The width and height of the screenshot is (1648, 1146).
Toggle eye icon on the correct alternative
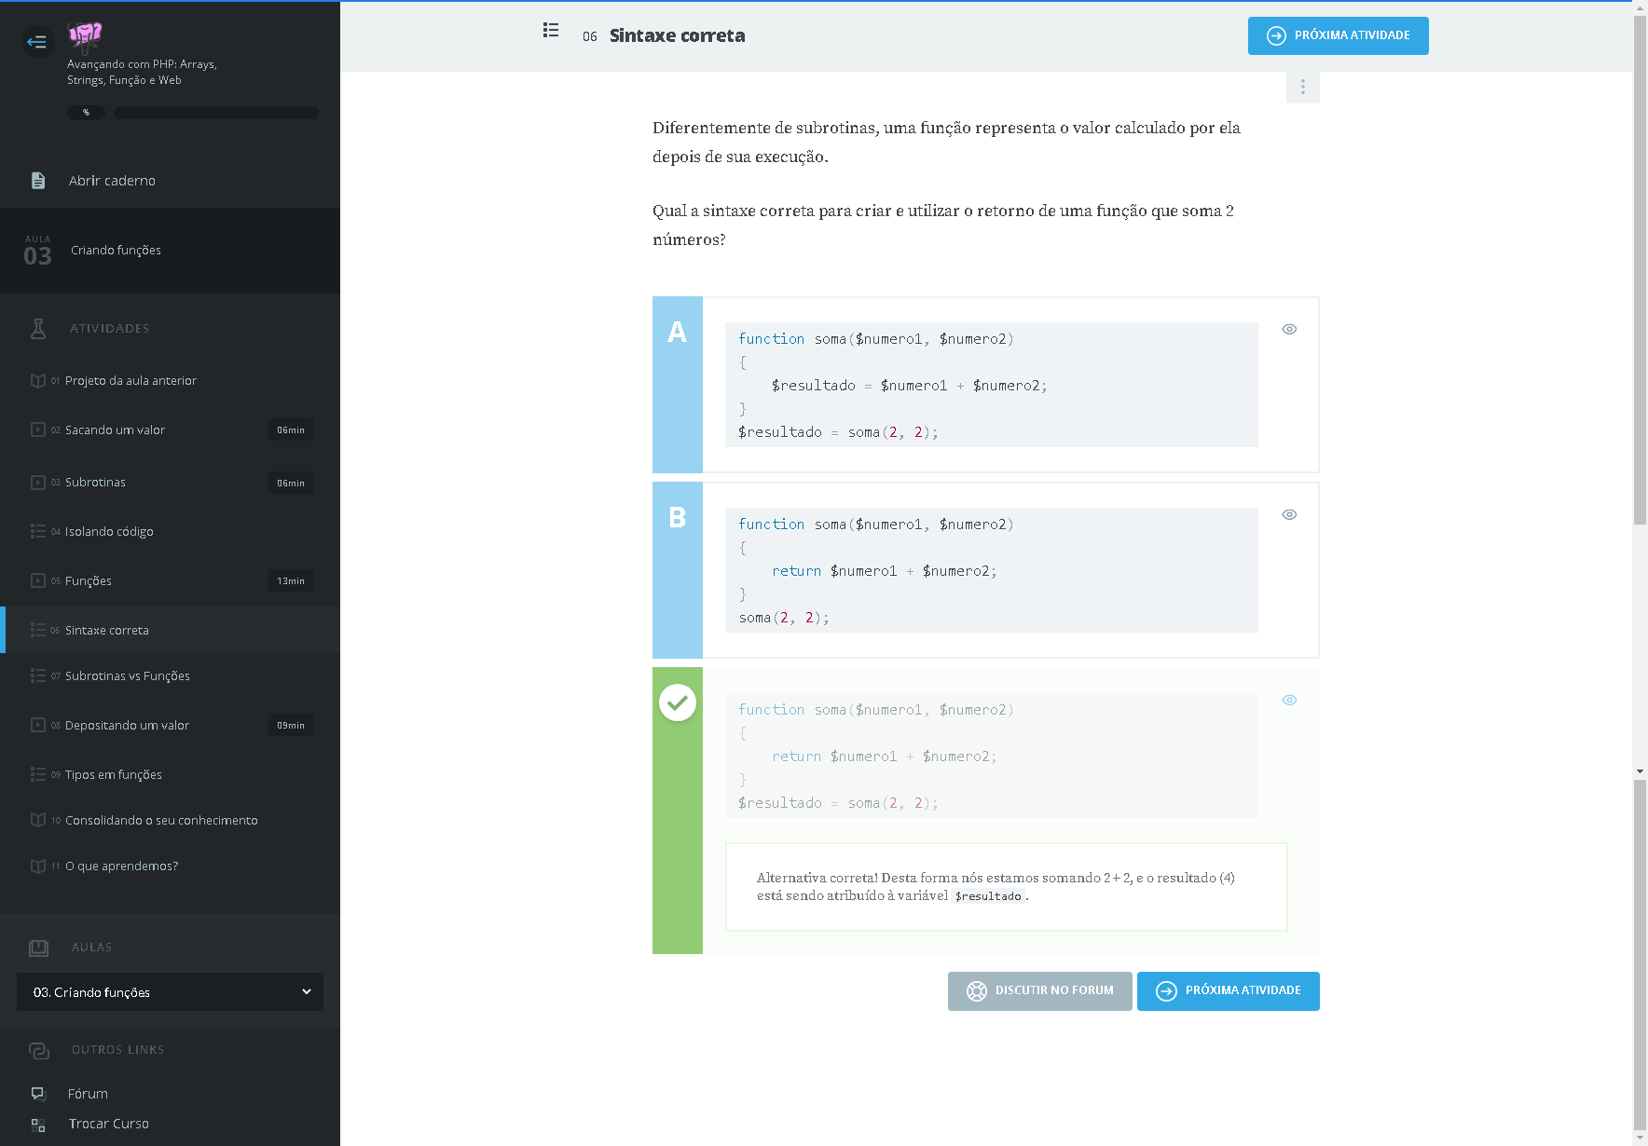[1289, 700]
